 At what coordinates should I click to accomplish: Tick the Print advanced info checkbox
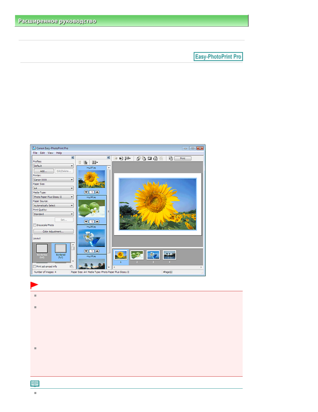(x=34, y=267)
